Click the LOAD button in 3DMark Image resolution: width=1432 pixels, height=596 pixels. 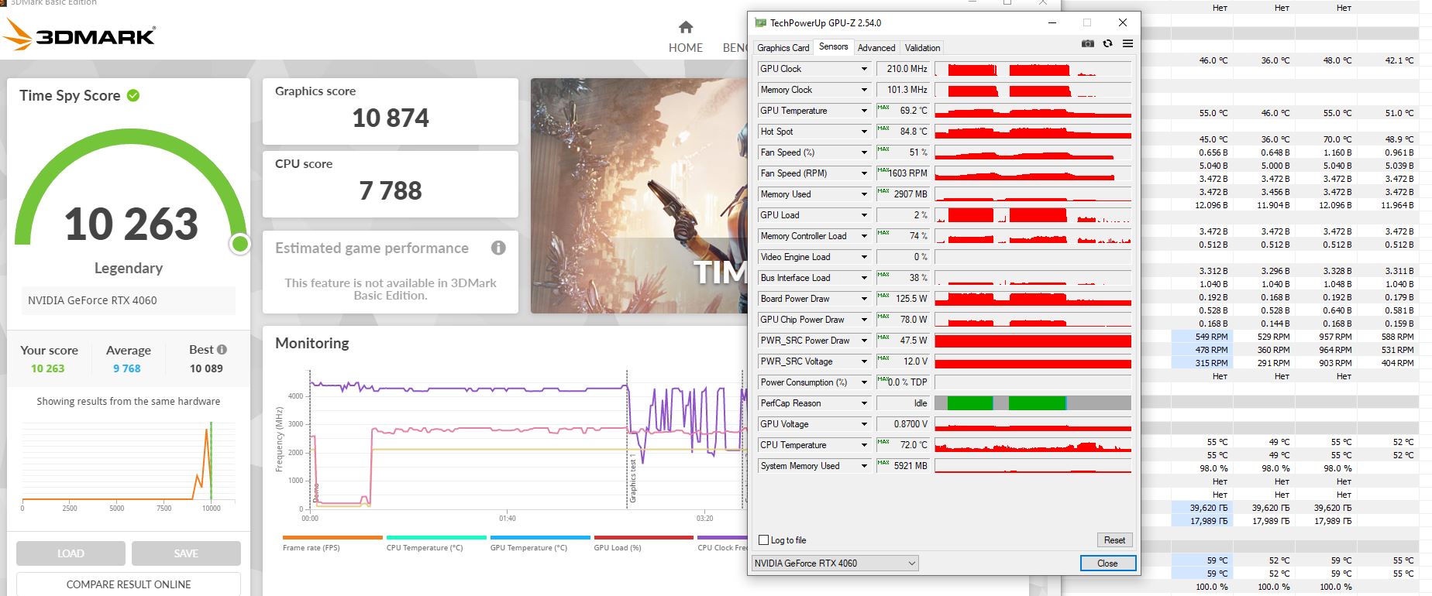tap(71, 553)
